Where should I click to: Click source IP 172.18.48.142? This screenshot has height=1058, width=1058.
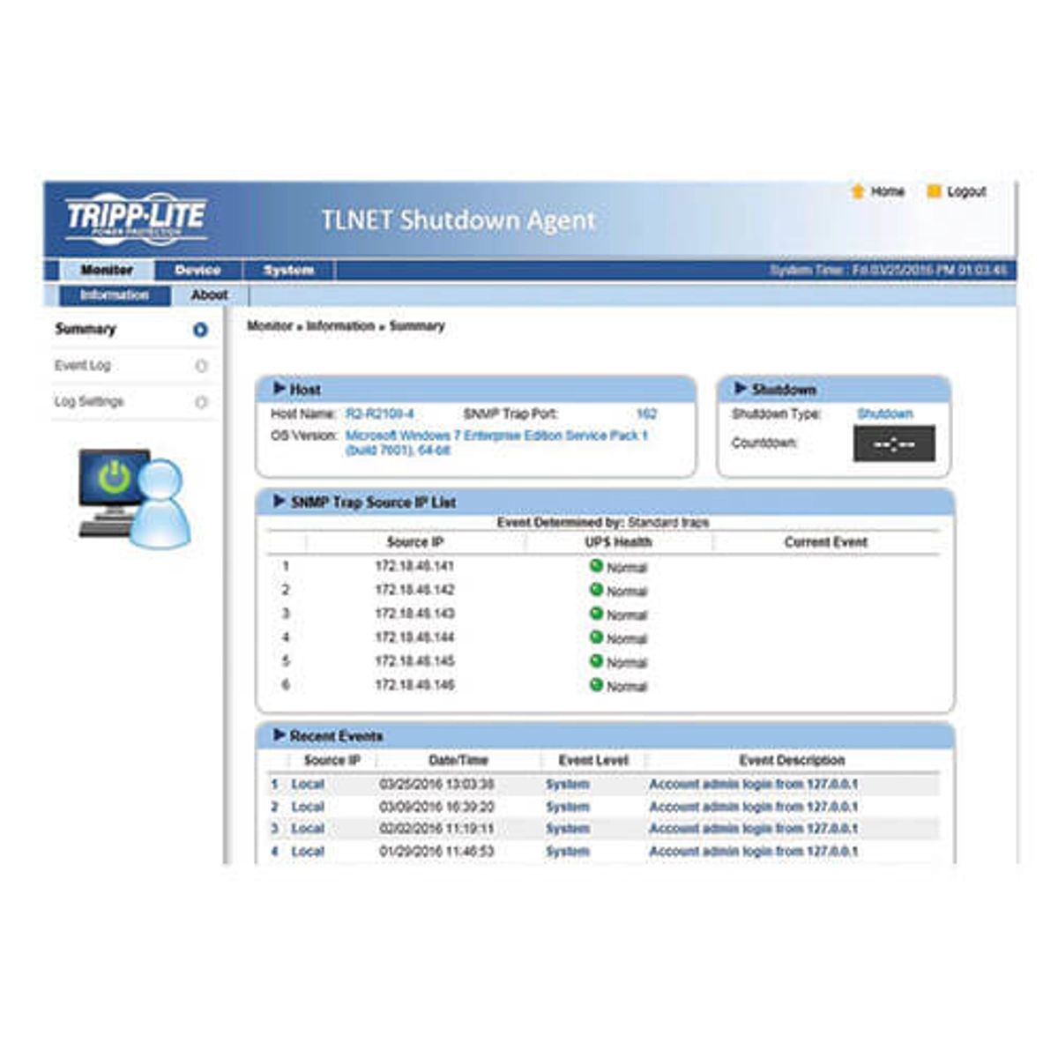point(414,590)
